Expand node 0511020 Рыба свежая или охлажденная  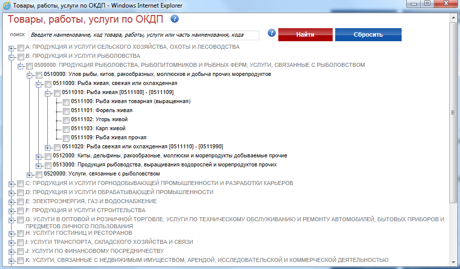(x=47, y=148)
